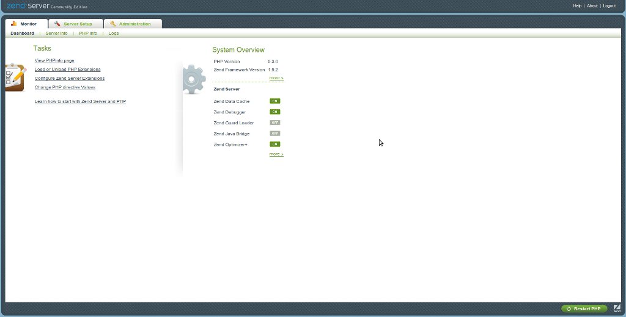Click the System Overview heading
626x317 pixels.
click(238, 50)
